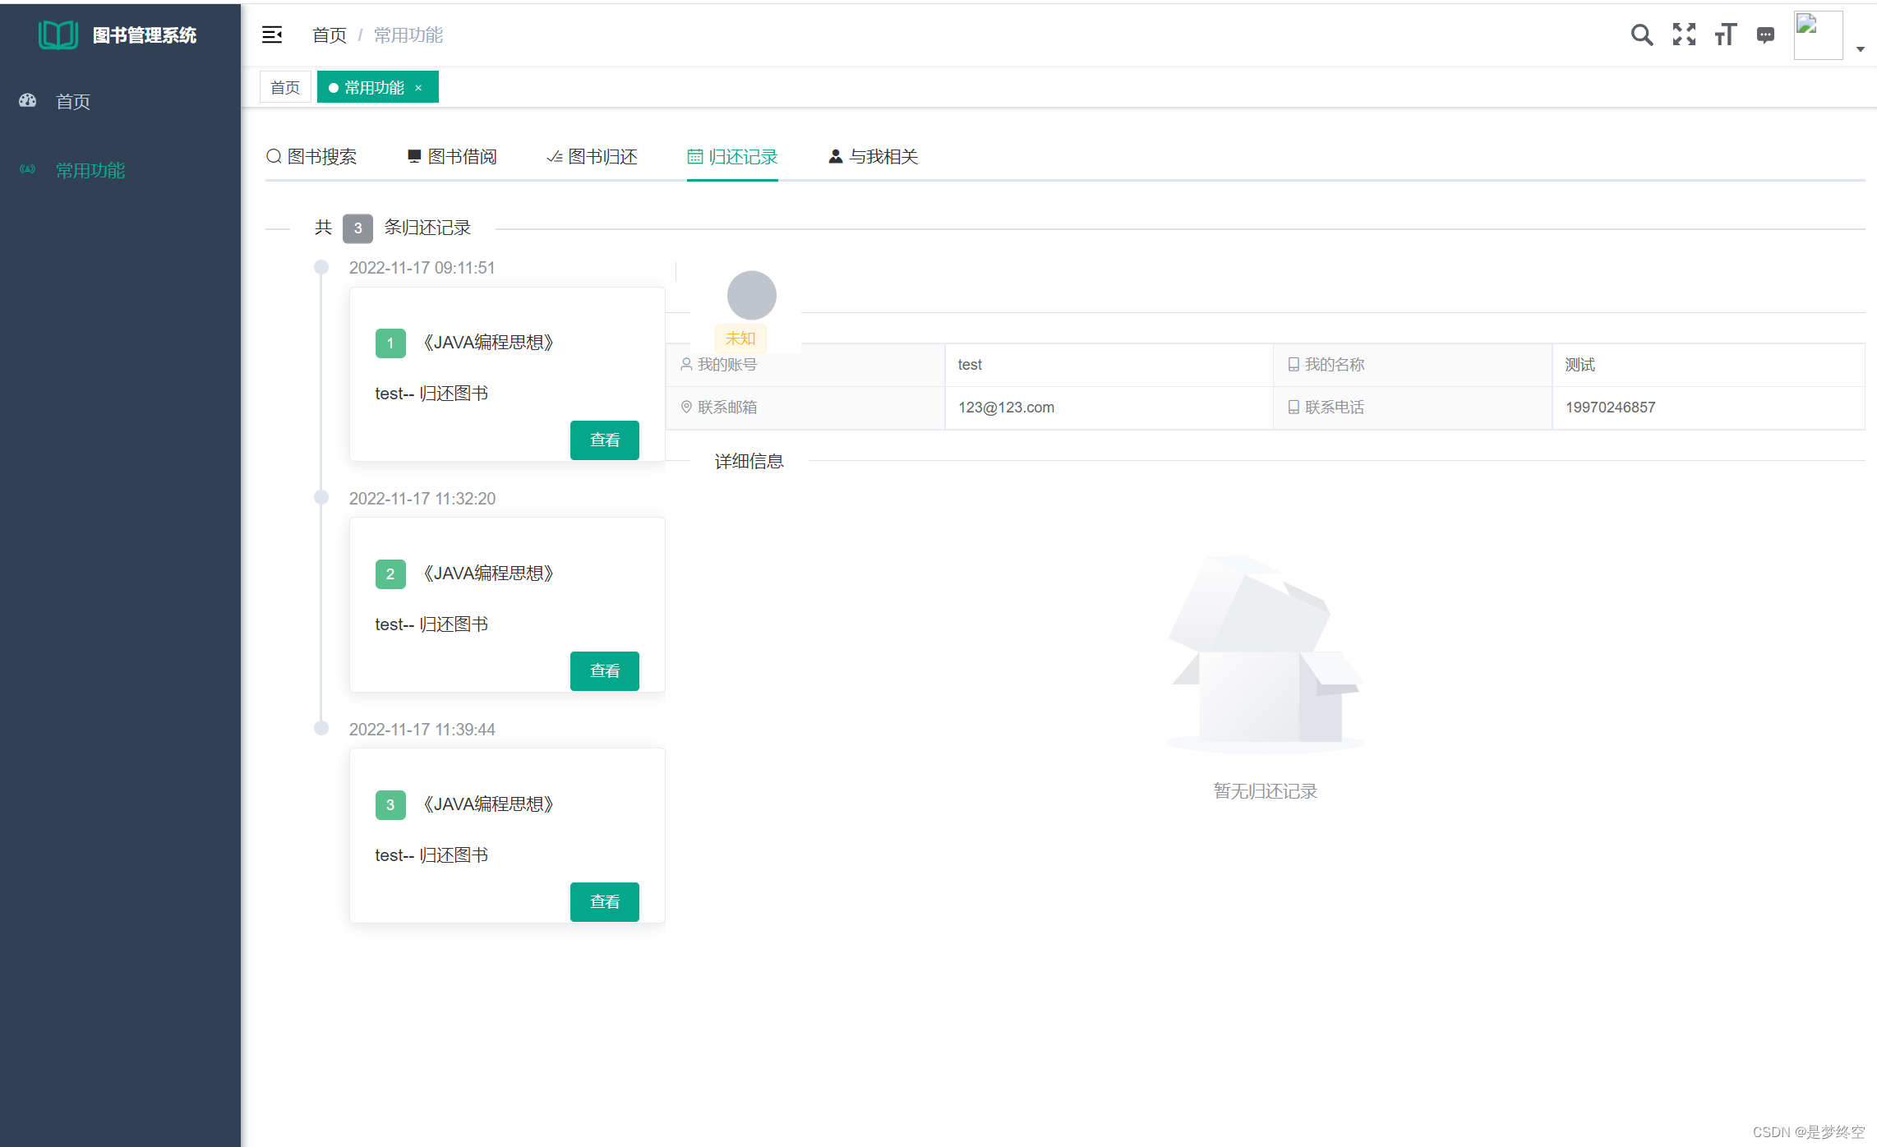Open the font size adjustment icon

coord(1725,35)
